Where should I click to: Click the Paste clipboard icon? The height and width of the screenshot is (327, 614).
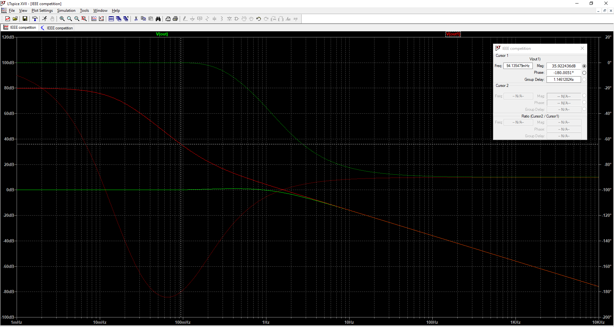[151, 19]
